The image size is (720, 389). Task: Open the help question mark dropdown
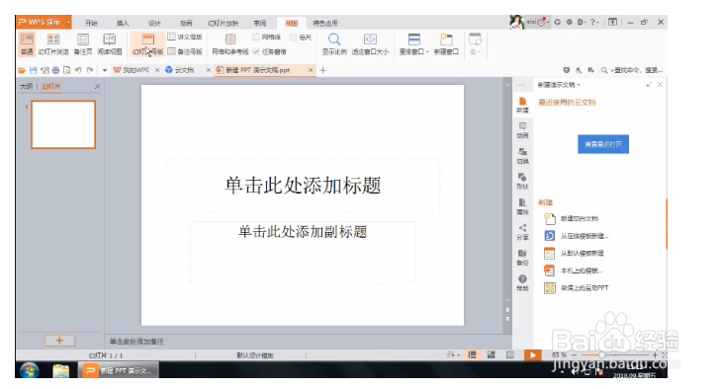click(x=594, y=22)
